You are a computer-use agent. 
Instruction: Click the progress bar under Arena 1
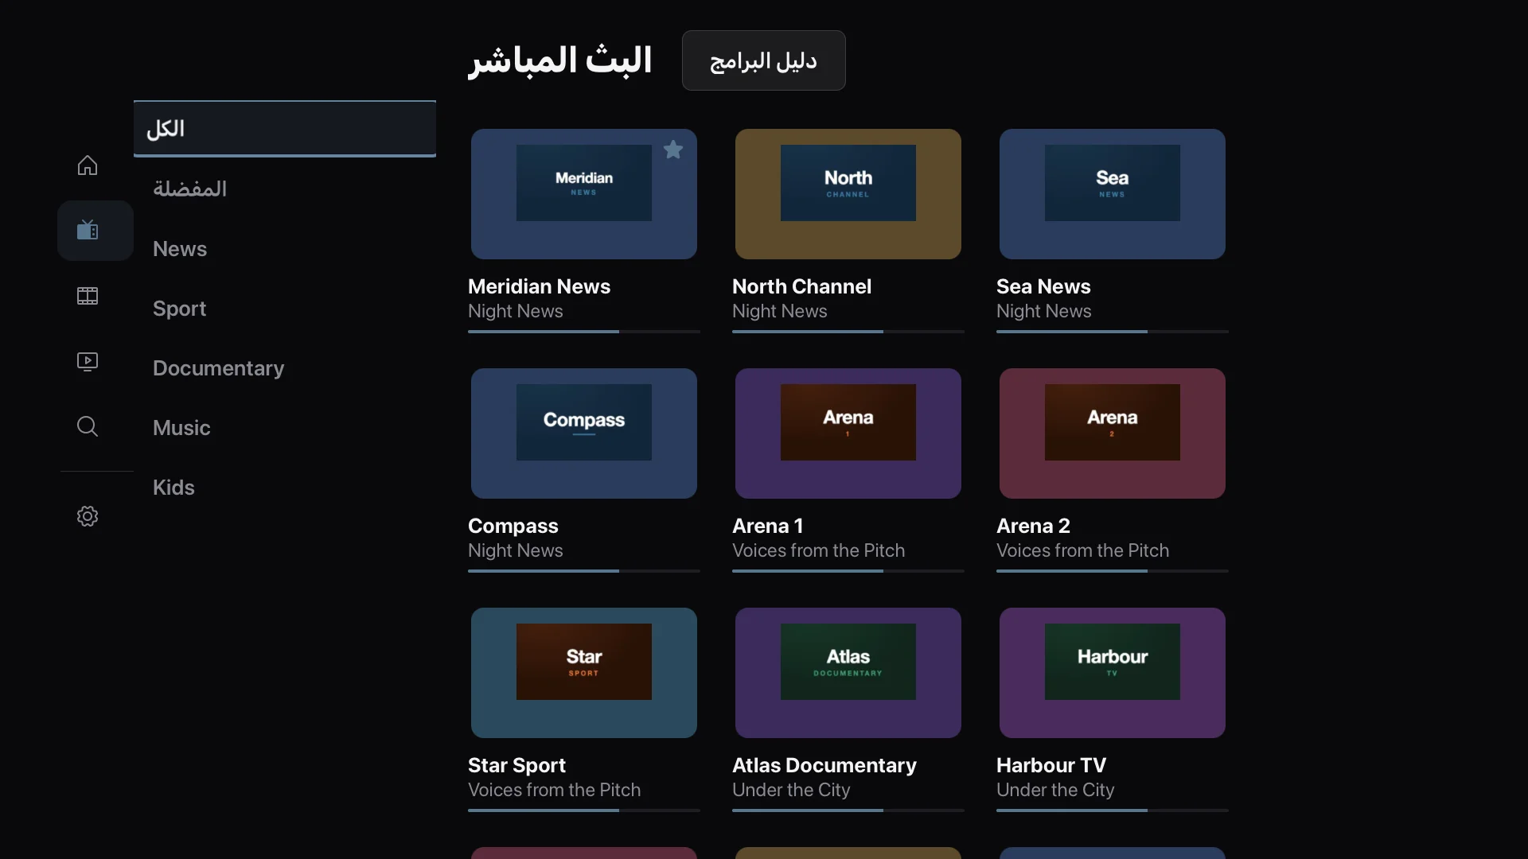[x=848, y=571]
